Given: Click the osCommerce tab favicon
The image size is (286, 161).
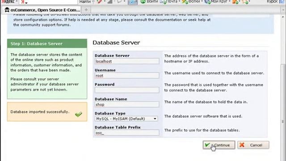Looking at the screenshot, I should pyautogui.click(x=7, y=10).
